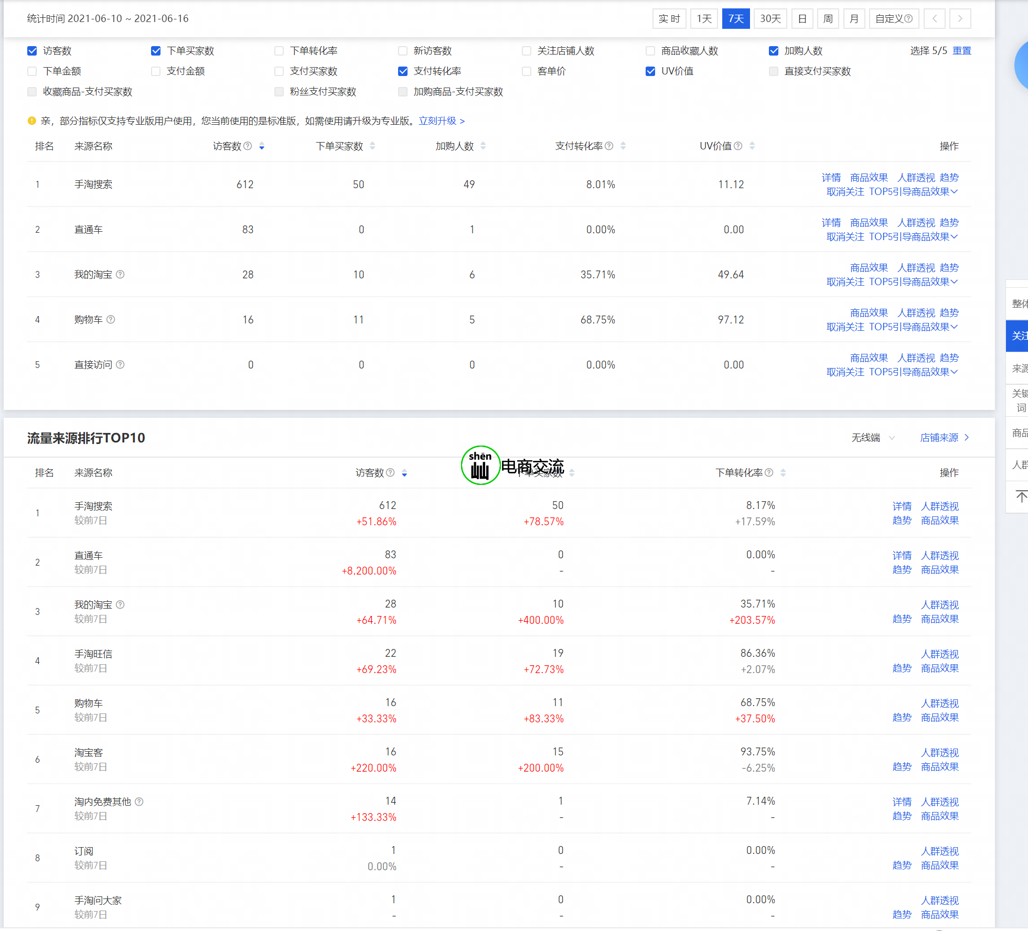Check the 新访客数 checkbox
Screen dimensions: 1028x931
403,51
